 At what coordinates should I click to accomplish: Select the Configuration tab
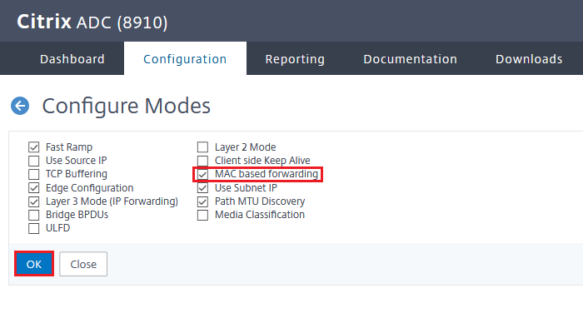[x=185, y=59]
